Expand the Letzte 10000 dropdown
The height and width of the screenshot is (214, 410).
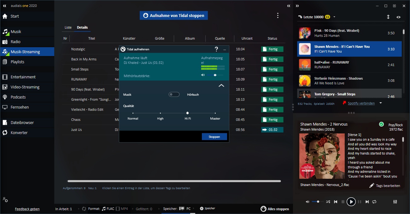334,17
